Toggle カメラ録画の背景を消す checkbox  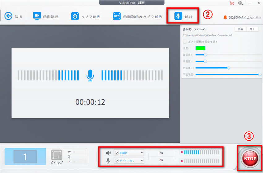pyautogui.click(x=185, y=41)
